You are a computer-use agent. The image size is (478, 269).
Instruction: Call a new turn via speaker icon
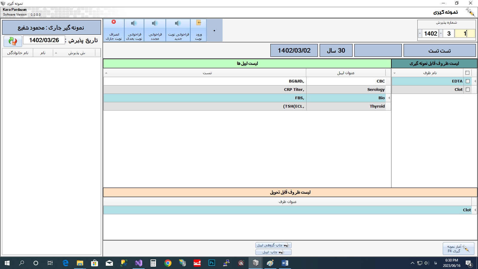178,23
